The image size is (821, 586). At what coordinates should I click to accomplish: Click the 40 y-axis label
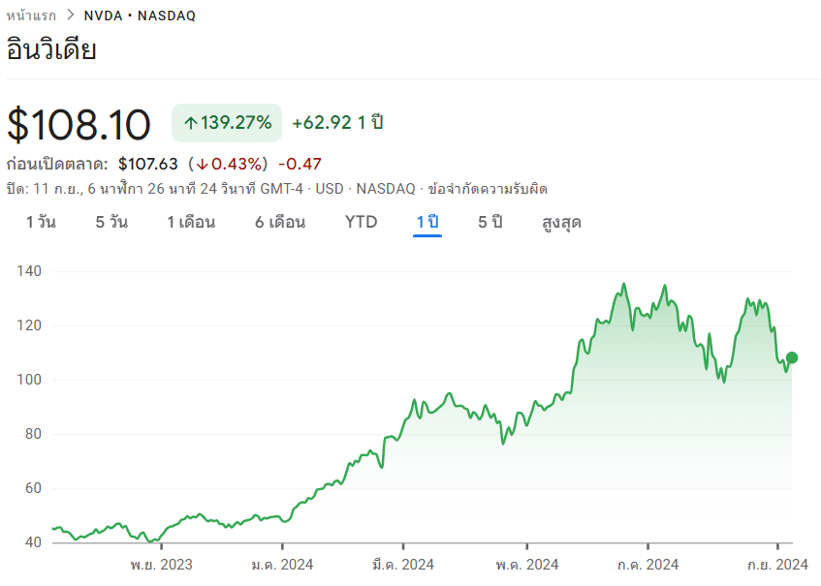tap(33, 542)
